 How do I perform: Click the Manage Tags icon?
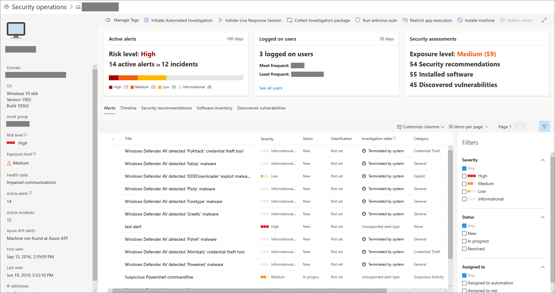pos(108,20)
